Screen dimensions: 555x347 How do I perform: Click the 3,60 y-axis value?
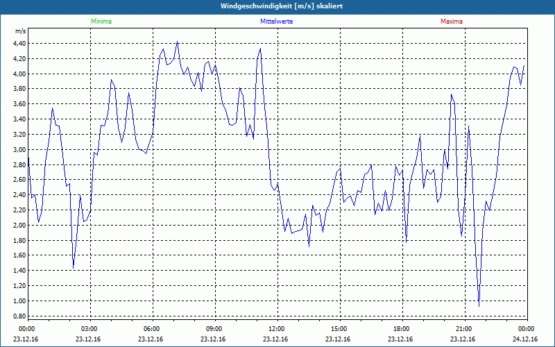pos(20,104)
